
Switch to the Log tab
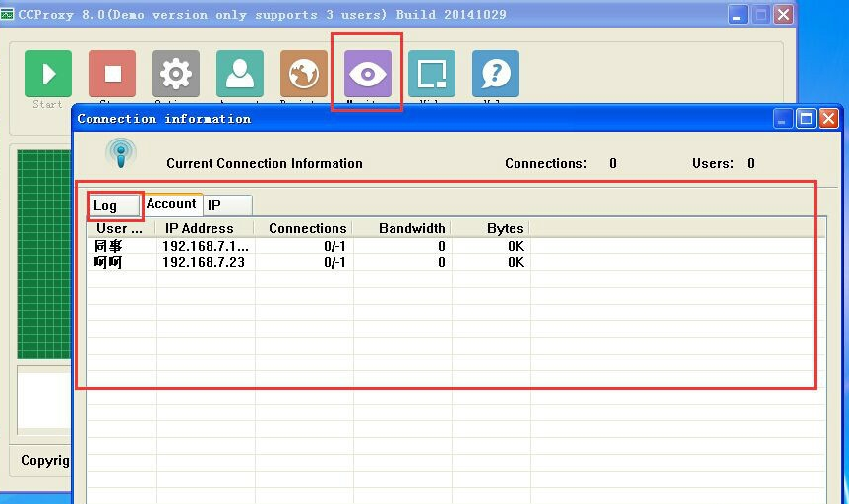tap(114, 205)
